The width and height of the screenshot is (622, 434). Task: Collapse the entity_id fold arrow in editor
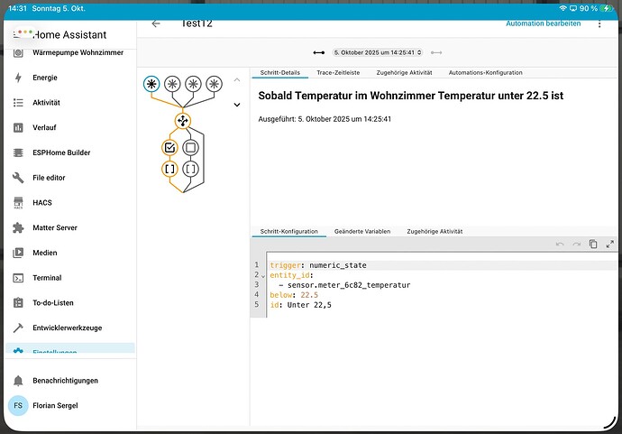[x=263, y=275]
